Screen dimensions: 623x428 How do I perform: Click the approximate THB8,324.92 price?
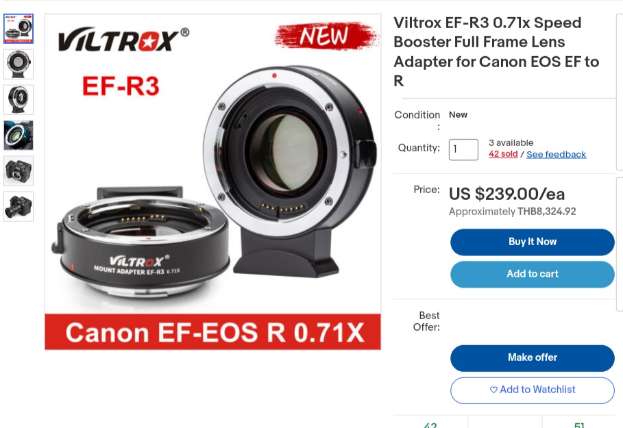click(x=512, y=212)
